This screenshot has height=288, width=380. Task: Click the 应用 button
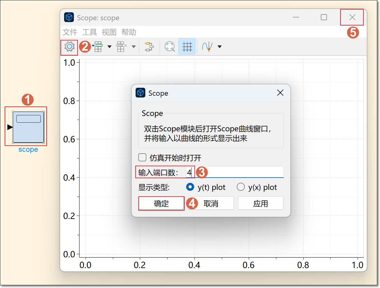pyautogui.click(x=261, y=203)
